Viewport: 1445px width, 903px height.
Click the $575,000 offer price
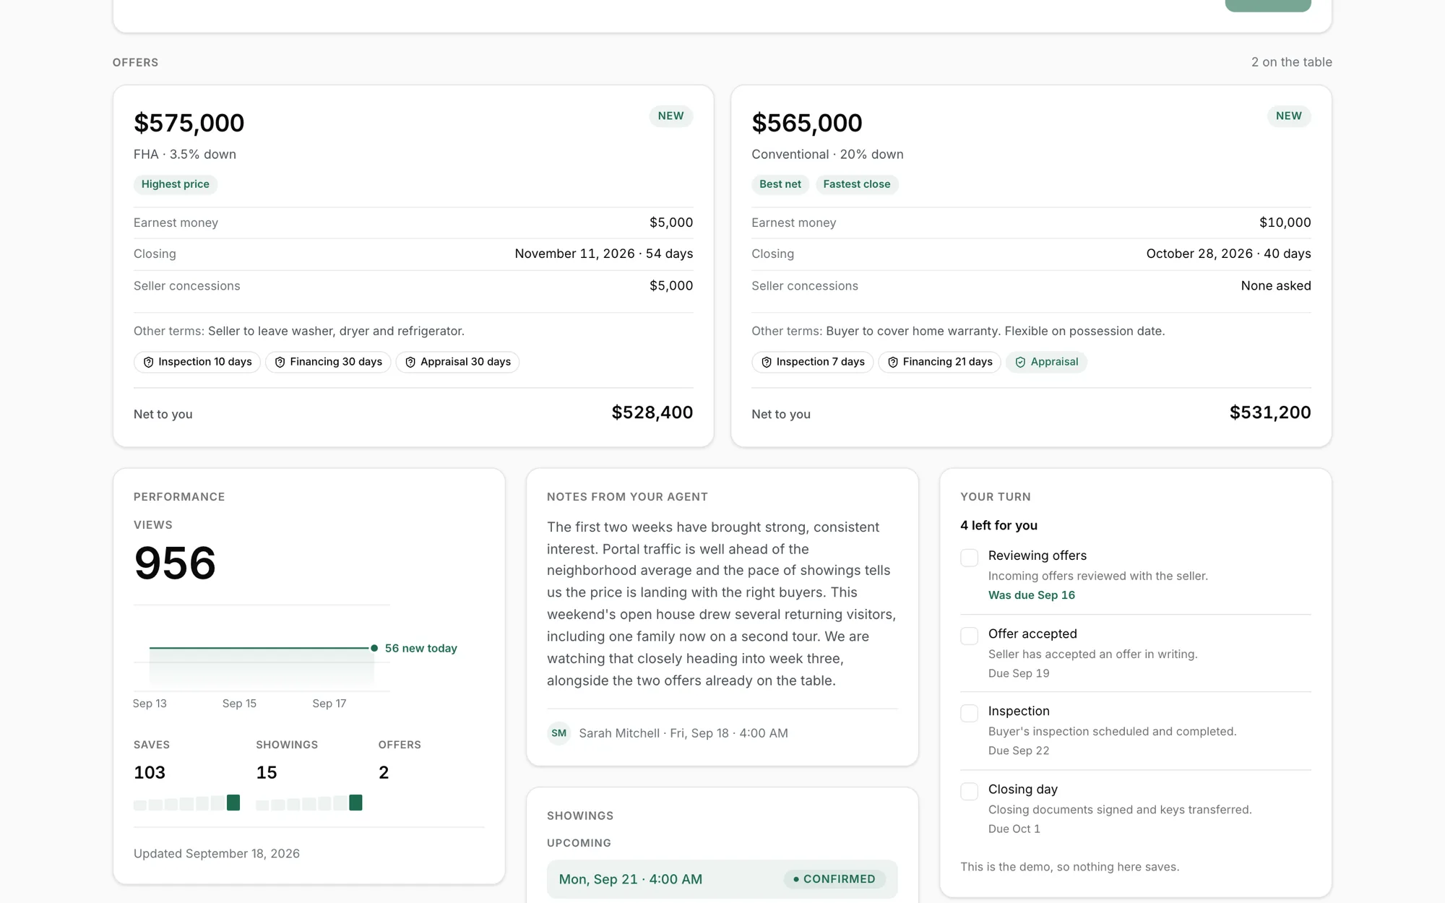point(189,123)
